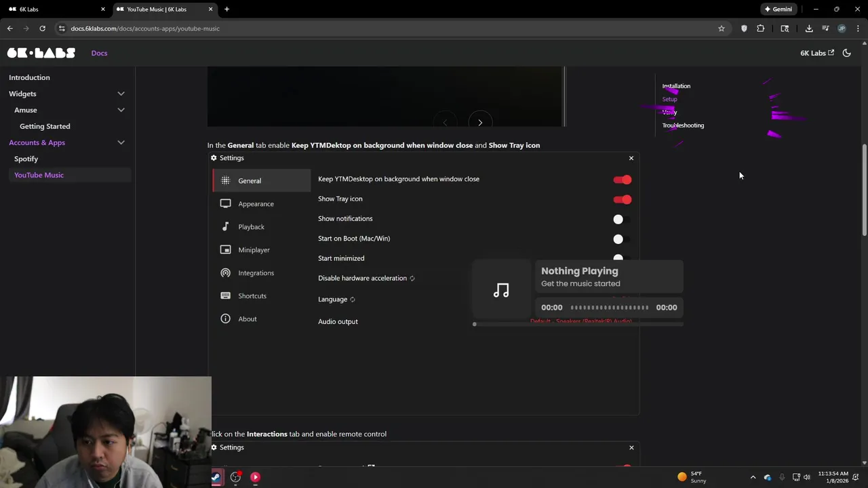868x488 pixels.
Task: Toggle Keep YTMDesktop on background switch
Action: [622, 180]
